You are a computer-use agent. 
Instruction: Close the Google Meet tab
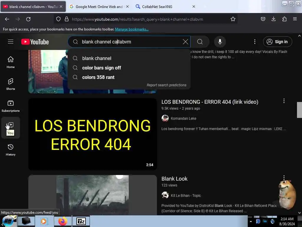[x=127, y=7]
